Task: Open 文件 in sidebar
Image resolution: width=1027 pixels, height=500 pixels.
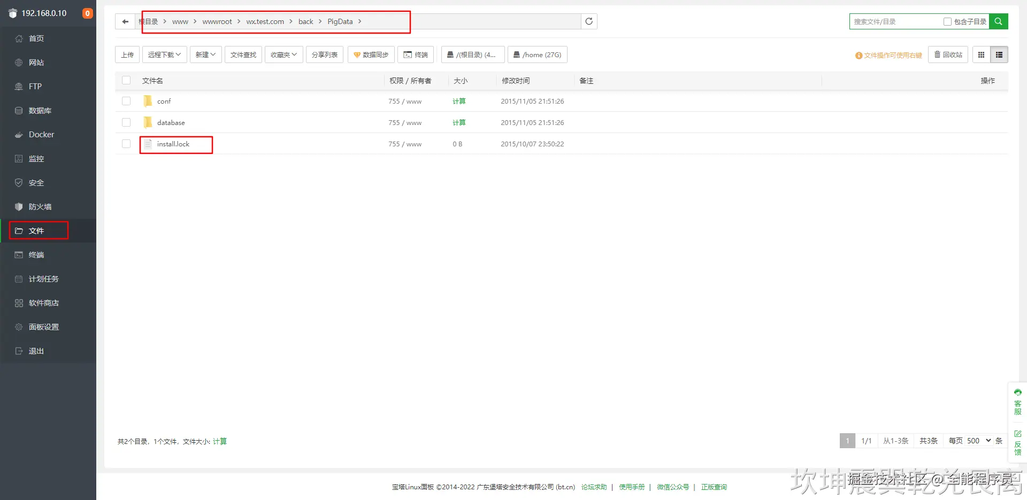Action: pos(48,231)
